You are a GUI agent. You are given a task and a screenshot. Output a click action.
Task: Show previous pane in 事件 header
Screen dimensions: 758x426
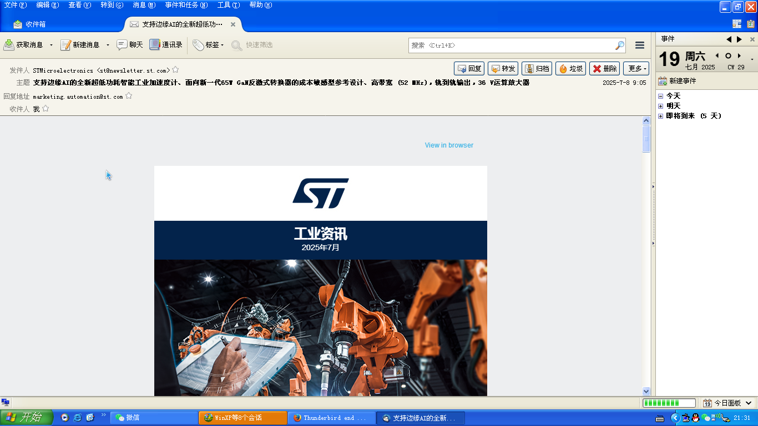tap(729, 39)
